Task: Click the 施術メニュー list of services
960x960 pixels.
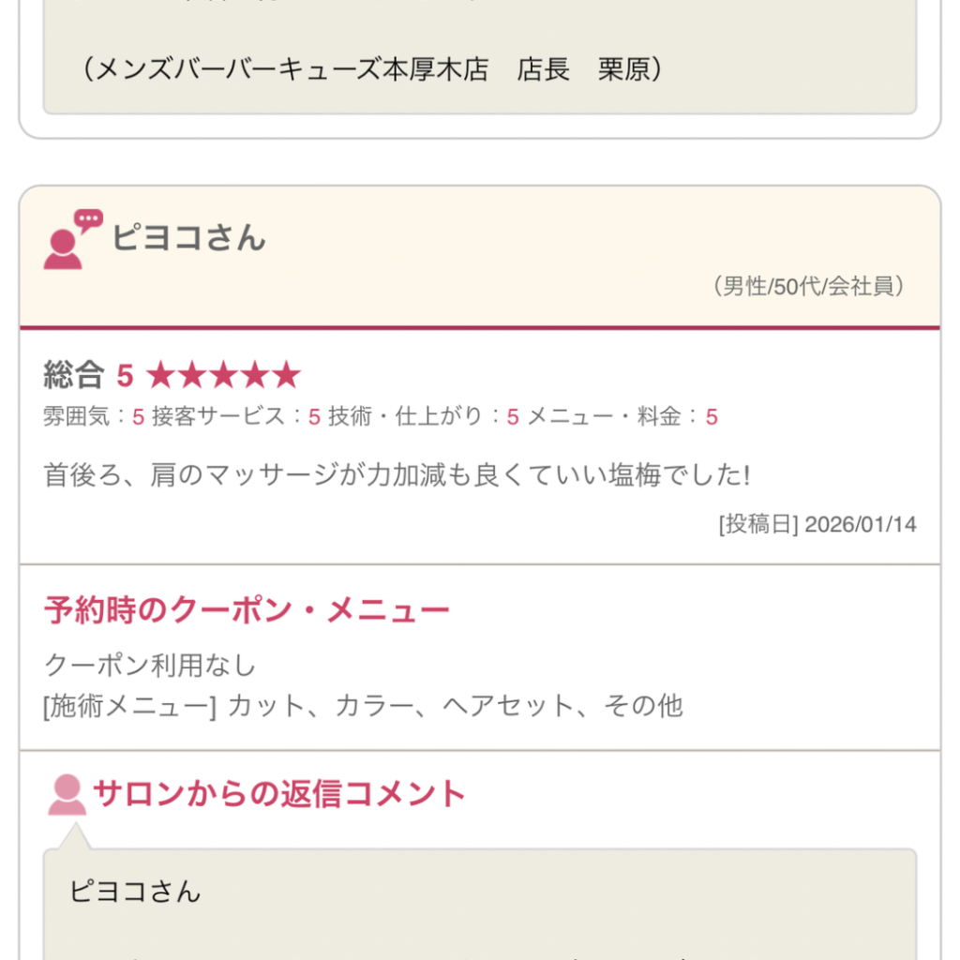Action: [x=363, y=705]
